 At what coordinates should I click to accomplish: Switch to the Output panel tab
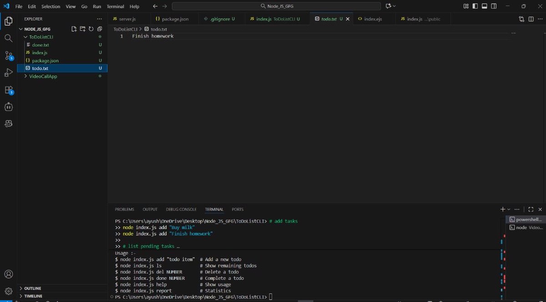point(150,209)
